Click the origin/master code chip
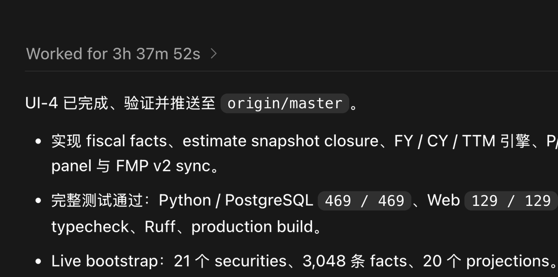Viewport: 558px width, 277px height. click(x=285, y=103)
